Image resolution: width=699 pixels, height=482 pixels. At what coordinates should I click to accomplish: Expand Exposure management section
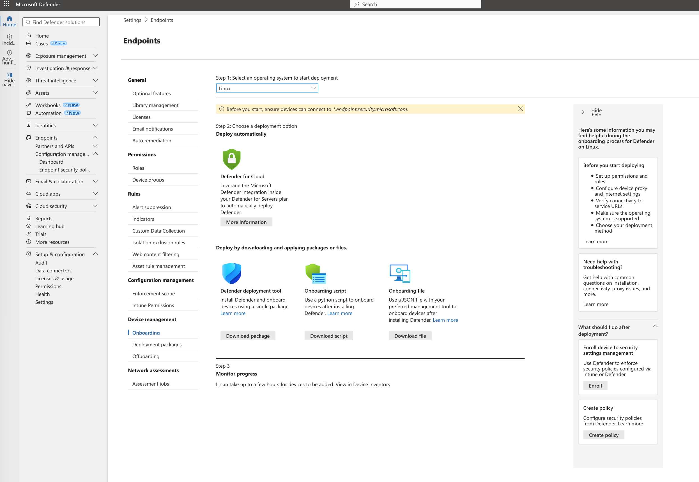coord(95,55)
